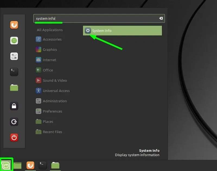
Task: Clear the search box with the x icon
Action: point(161,18)
